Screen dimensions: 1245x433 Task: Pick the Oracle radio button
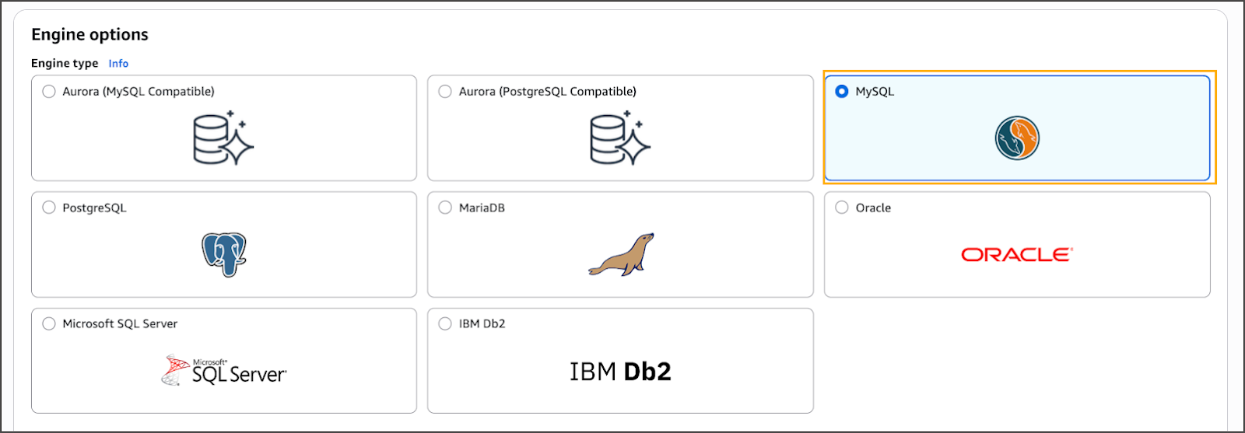842,208
